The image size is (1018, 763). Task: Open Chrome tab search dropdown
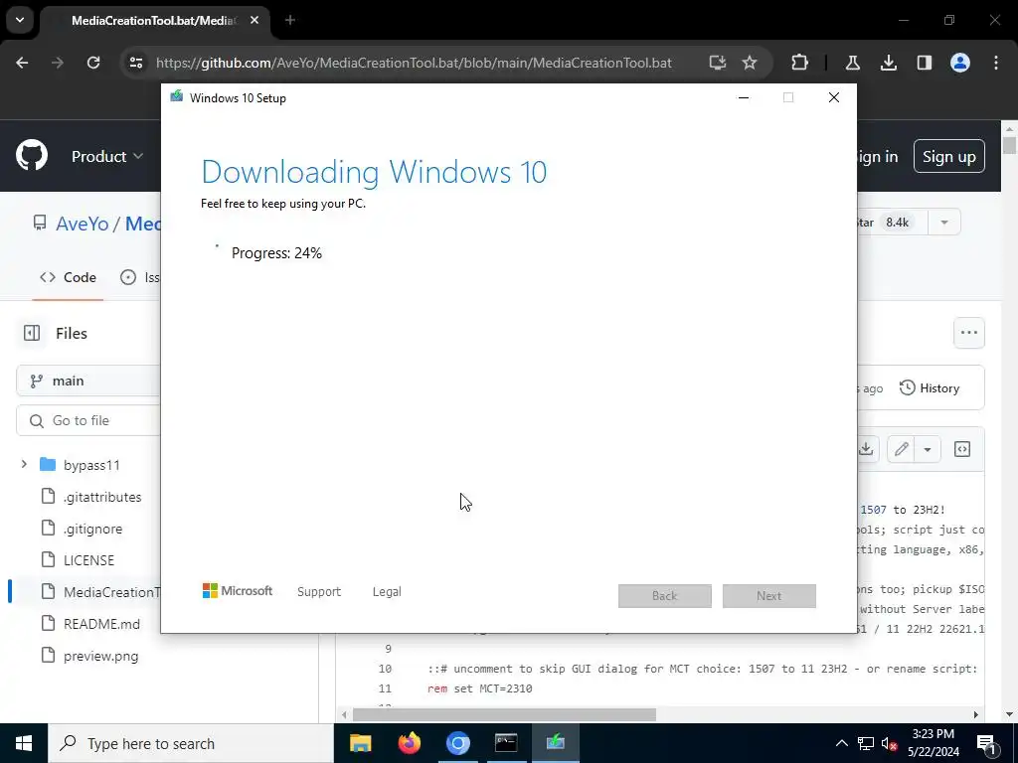coord(20,20)
